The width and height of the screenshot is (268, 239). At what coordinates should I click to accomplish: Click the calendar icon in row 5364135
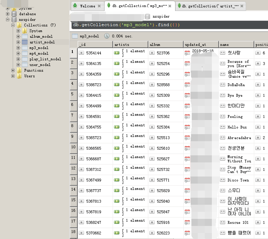click(187, 64)
